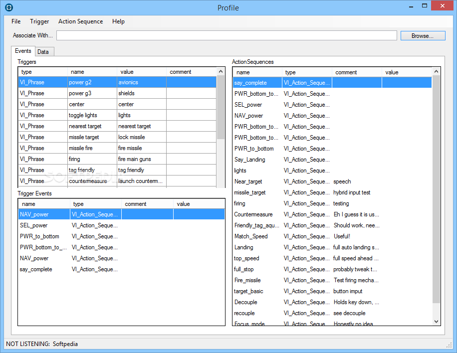Open the File menu
Image resolution: width=457 pixels, height=353 pixels.
16,21
